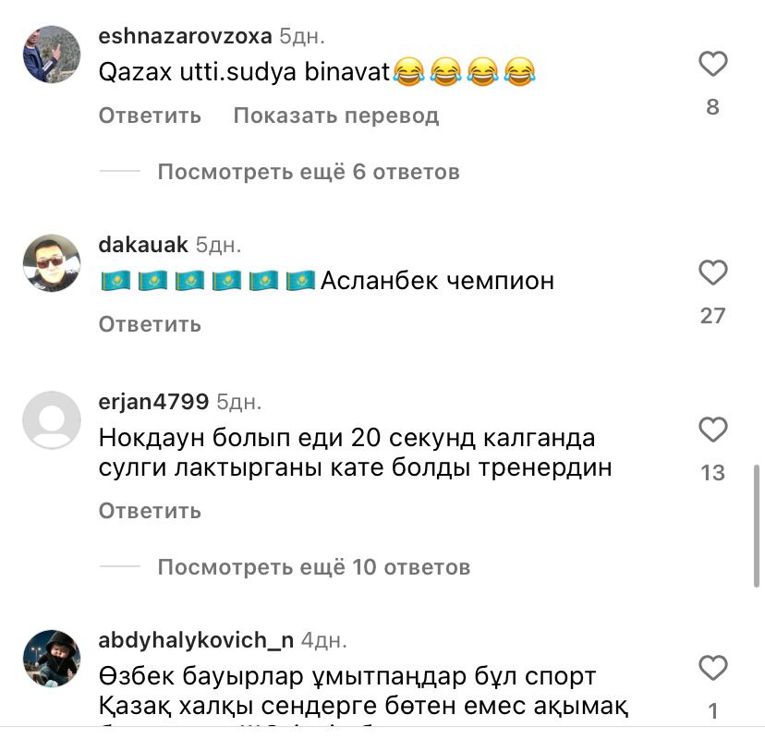Open the abdyhalykovich_n username link
This screenshot has width=765, height=739.
click(x=196, y=640)
